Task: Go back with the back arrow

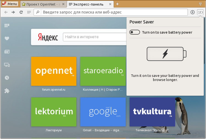Action: point(6,12)
